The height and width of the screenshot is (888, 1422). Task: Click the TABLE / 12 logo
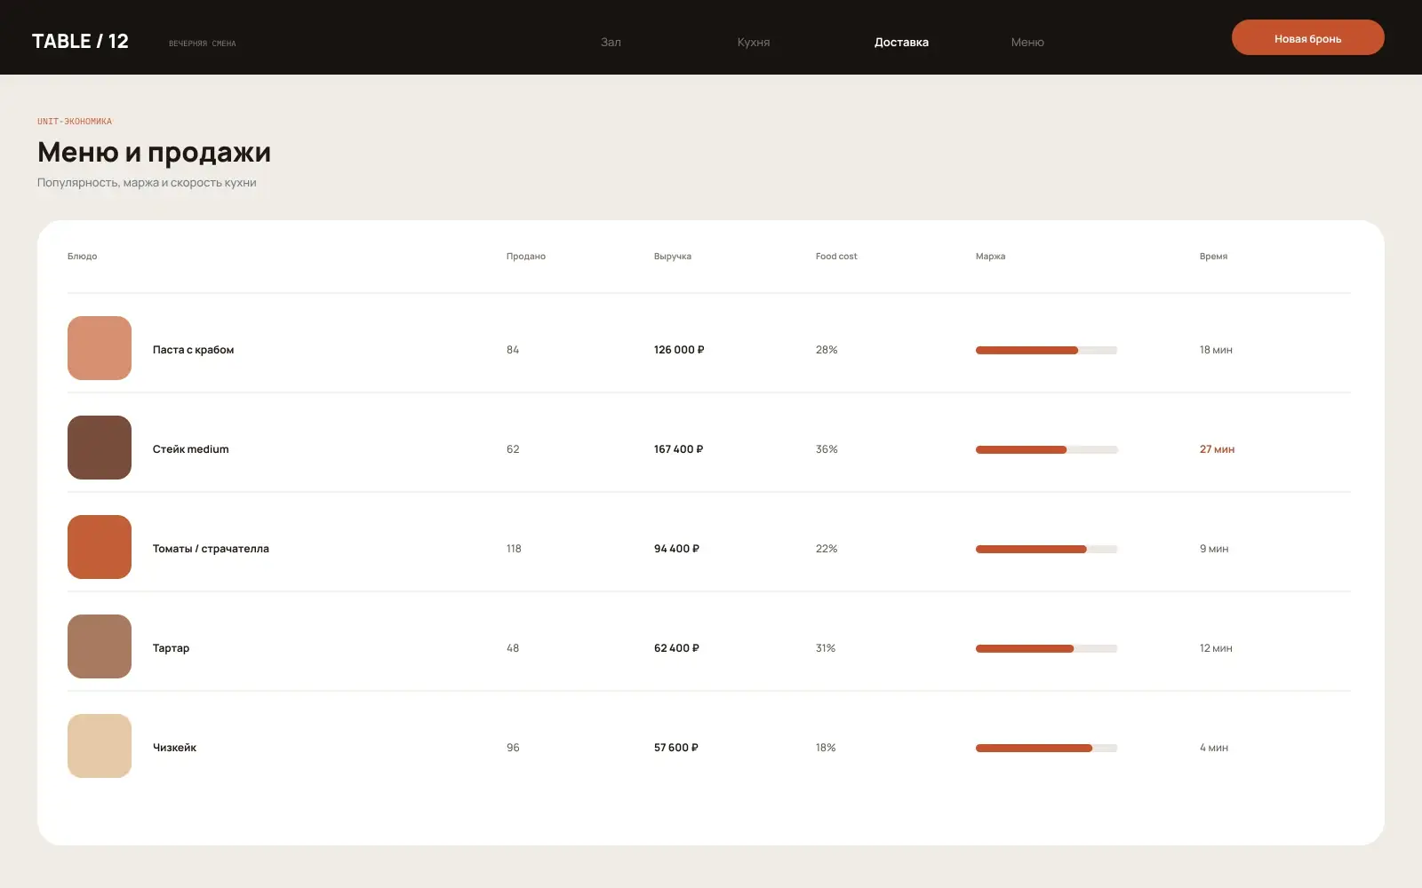pos(80,41)
